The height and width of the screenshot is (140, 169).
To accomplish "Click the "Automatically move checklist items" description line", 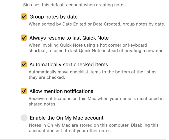I will pos(92,72).
